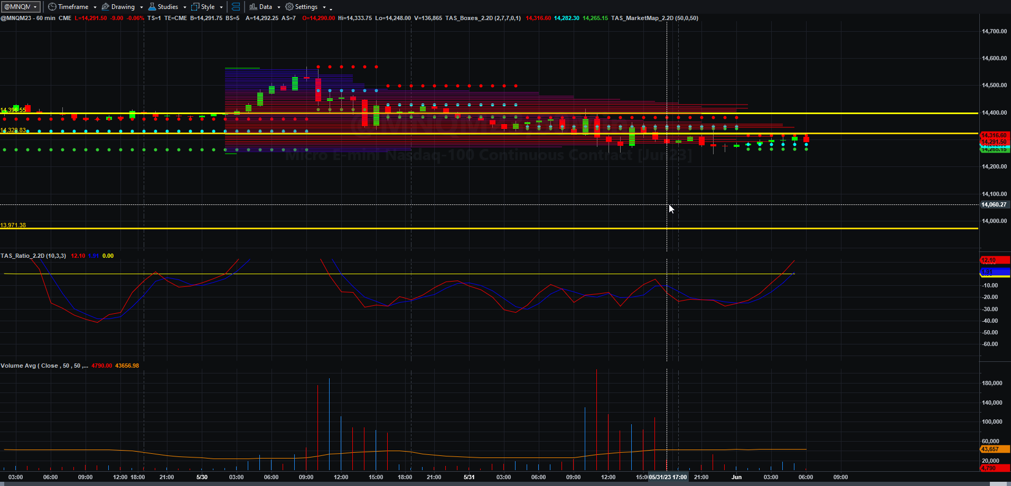Select the TAS_Ratio_2.2D study label
The height and width of the screenshot is (486, 1011).
point(33,256)
